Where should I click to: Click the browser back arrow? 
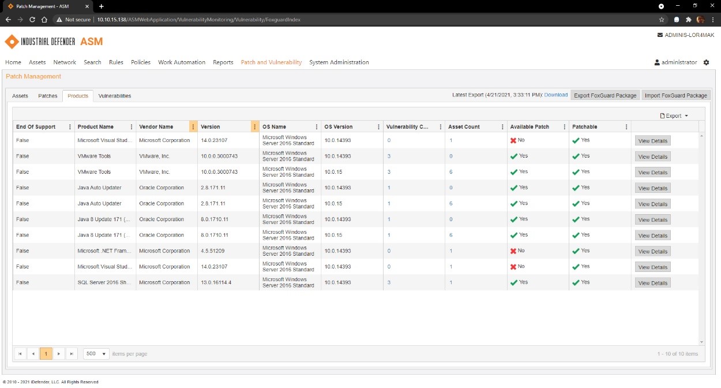[x=8, y=20]
